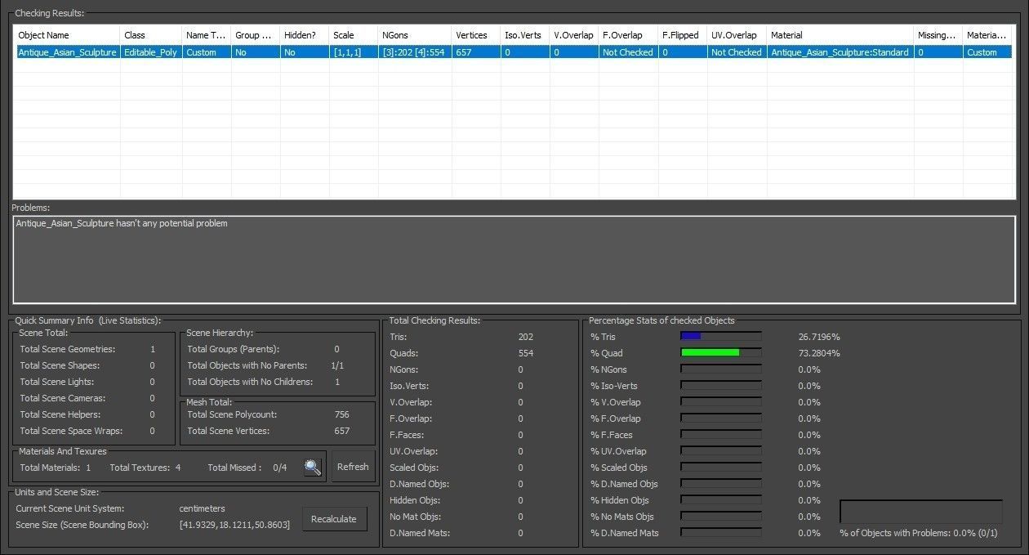Click the Scale column header
Screen dimensions: 1029x555
(354, 35)
